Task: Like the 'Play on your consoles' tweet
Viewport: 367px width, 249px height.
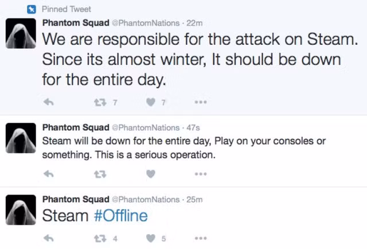Action: coord(151,174)
